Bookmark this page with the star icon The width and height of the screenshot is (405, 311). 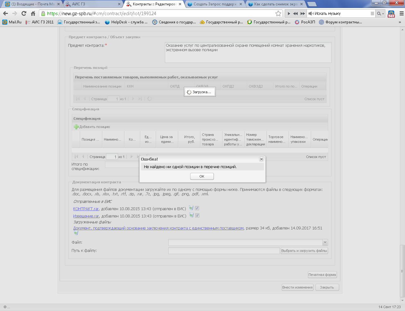[x=278, y=13]
